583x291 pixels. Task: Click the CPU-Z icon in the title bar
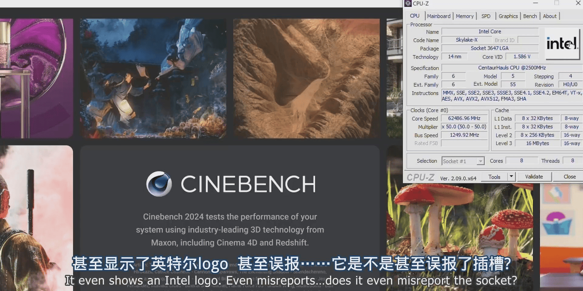point(408,4)
